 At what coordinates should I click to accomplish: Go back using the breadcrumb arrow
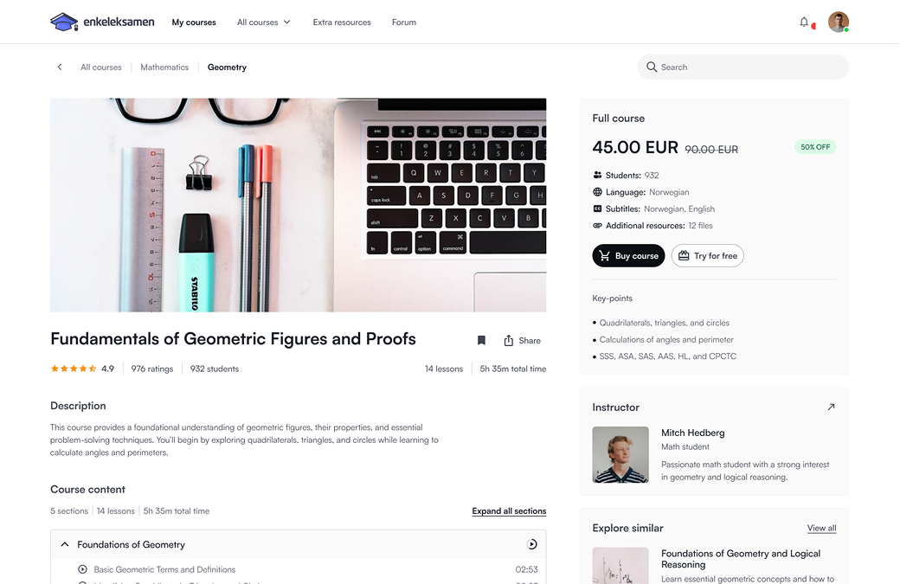[60, 67]
